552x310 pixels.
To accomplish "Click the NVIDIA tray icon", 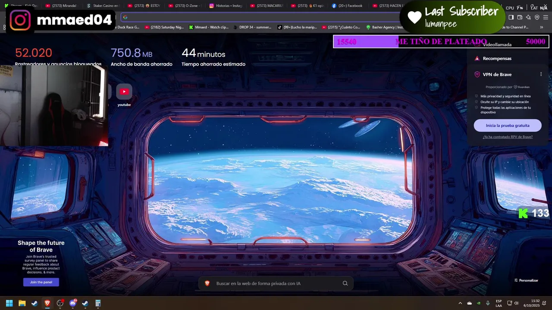I will [x=479, y=303].
